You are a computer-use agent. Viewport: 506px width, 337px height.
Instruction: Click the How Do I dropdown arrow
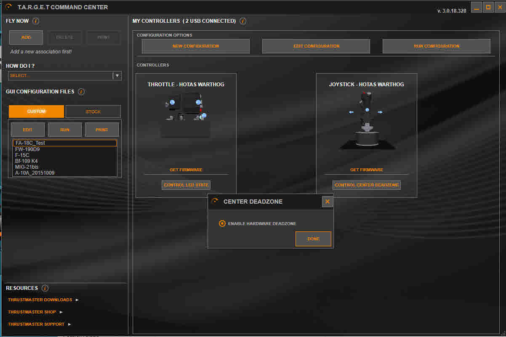click(x=117, y=76)
